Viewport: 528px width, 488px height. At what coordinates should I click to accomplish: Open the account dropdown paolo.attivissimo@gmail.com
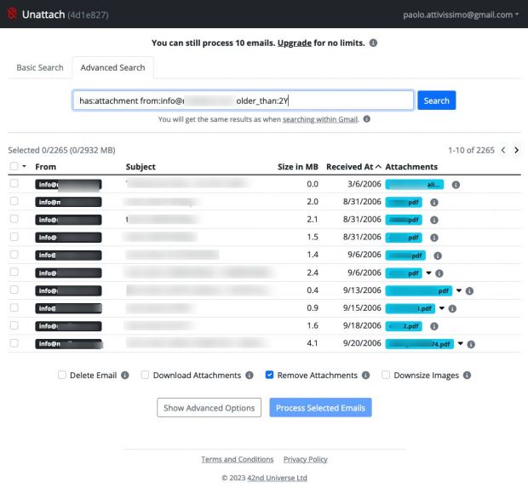point(461,14)
